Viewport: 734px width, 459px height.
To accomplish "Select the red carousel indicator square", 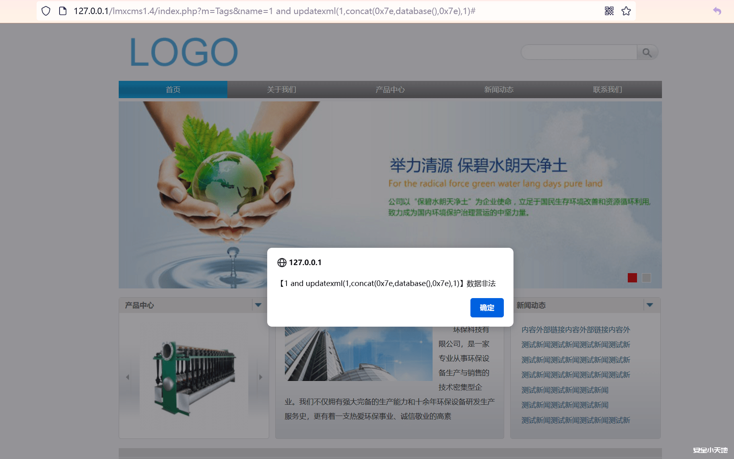I will (x=632, y=278).
